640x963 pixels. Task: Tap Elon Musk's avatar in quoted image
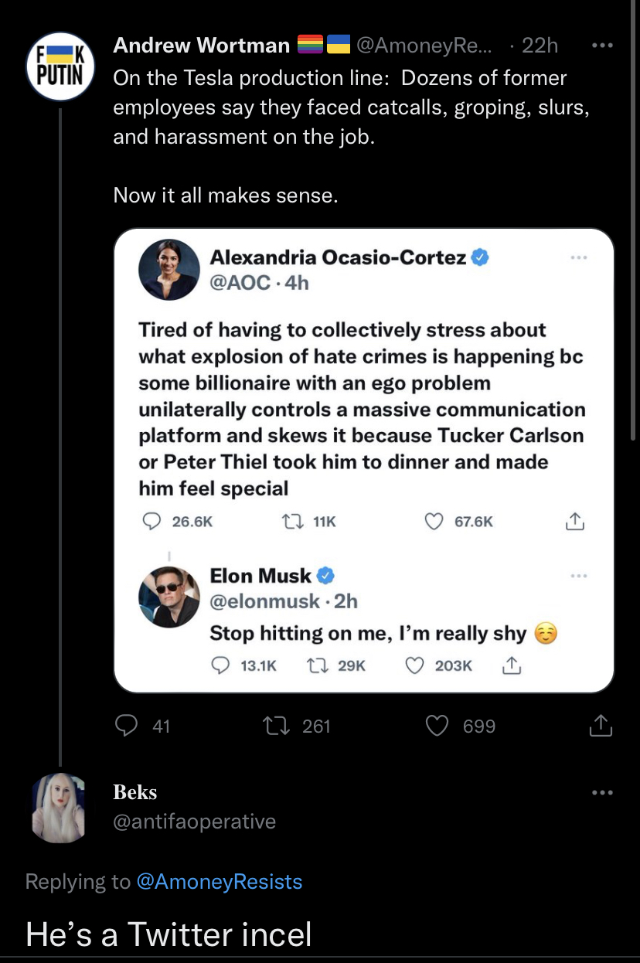click(x=168, y=595)
